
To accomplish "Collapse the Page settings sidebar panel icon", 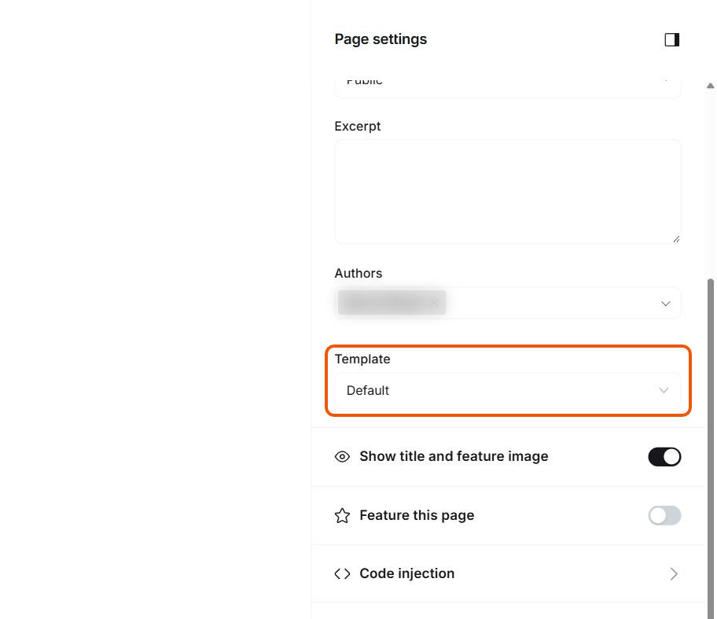I will [x=671, y=40].
